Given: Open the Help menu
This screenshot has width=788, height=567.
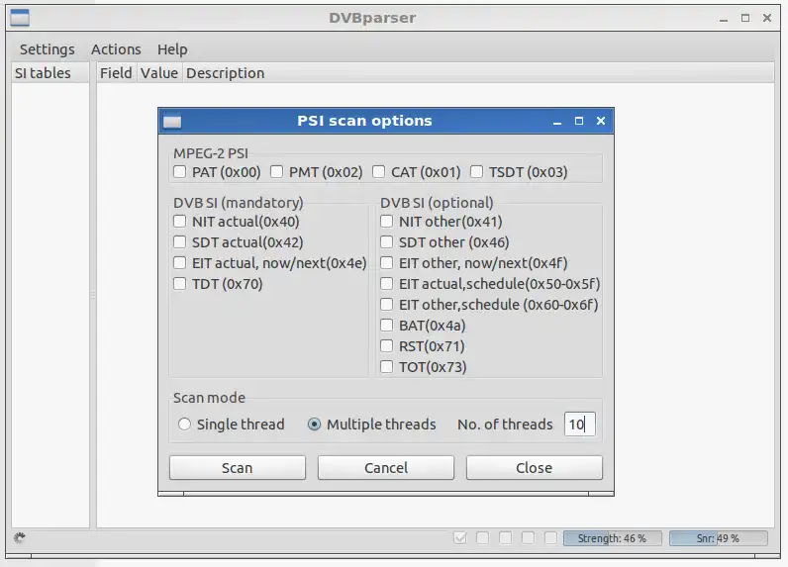Looking at the screenshot, I should (x=172, y=49).
